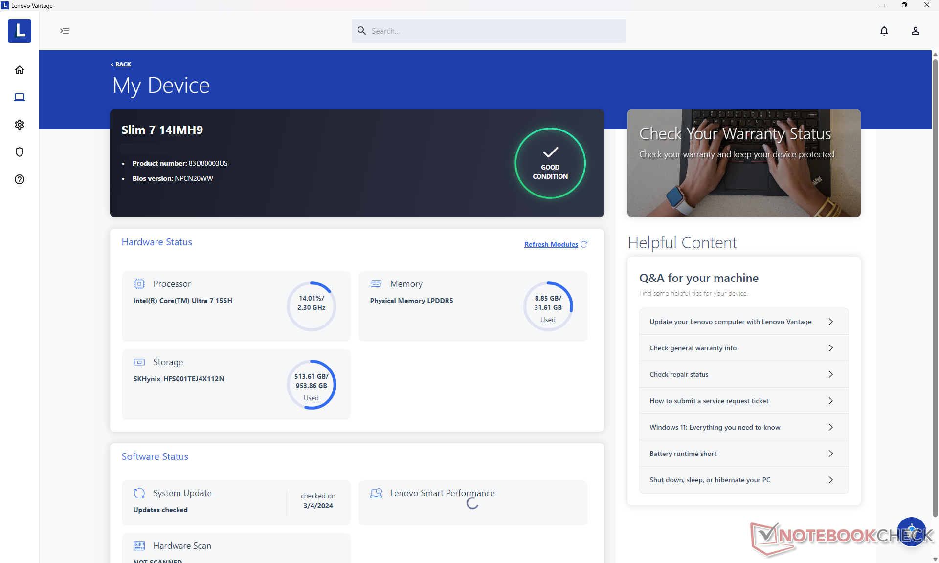Click the Lenovo Vantage L logo

(x=20, y=31)
